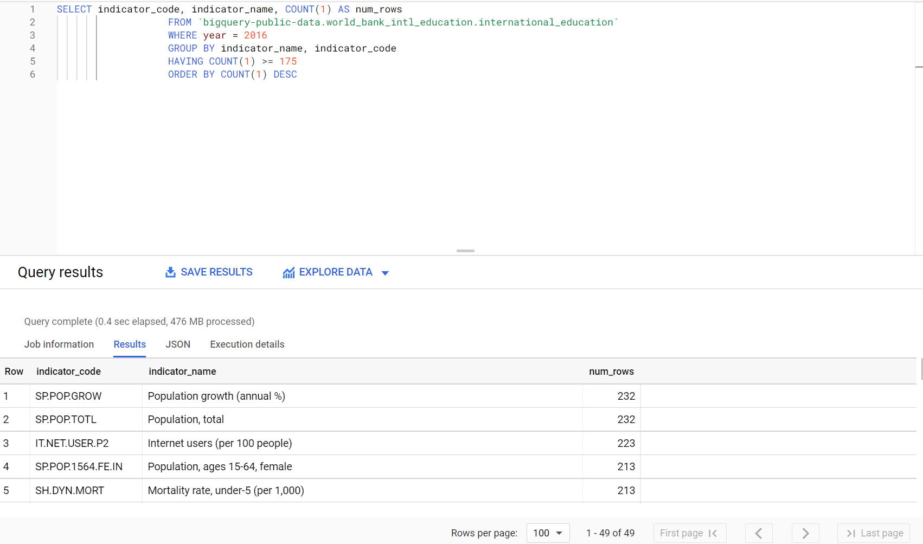The height and width of the screenshot is (544, 923).
Task: Click the SAVE RESULTS label
Action: click(x=216, y=272)
